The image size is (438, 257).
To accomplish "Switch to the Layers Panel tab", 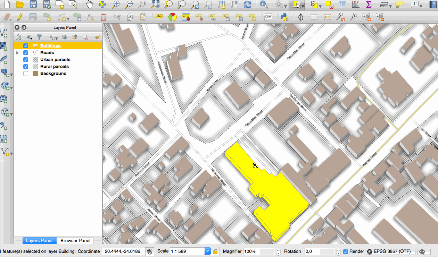I will [39, 241].
